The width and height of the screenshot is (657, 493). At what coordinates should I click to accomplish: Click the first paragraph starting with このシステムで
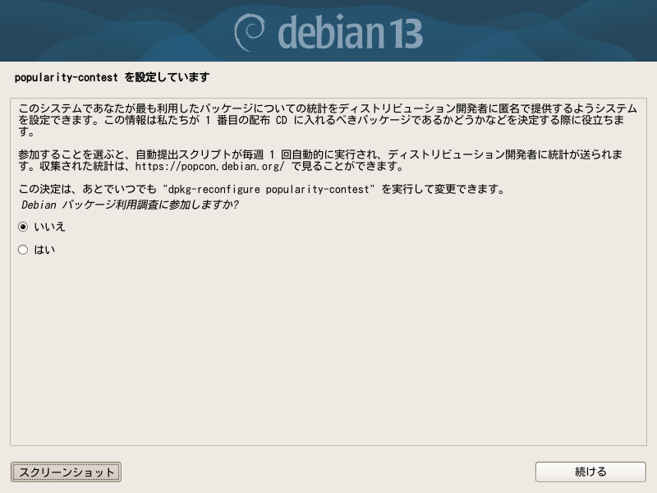[328, 120]
